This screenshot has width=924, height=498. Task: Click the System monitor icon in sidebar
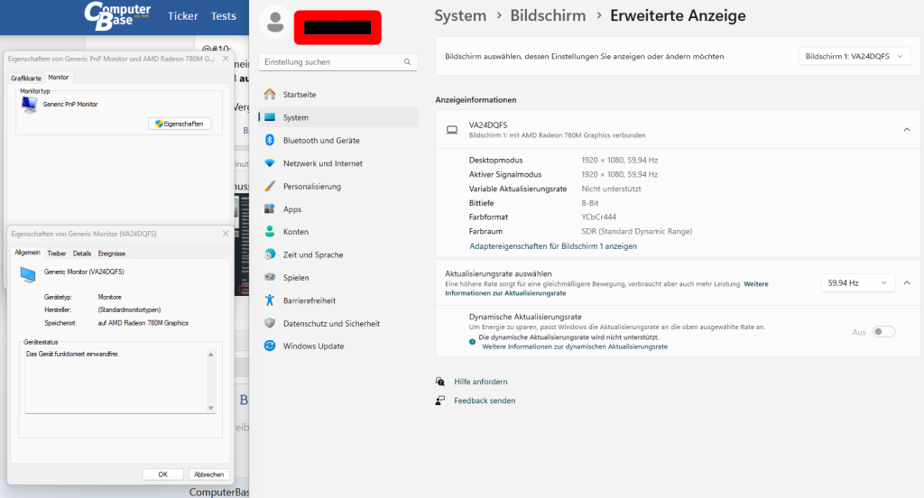(x=270, y=117)
